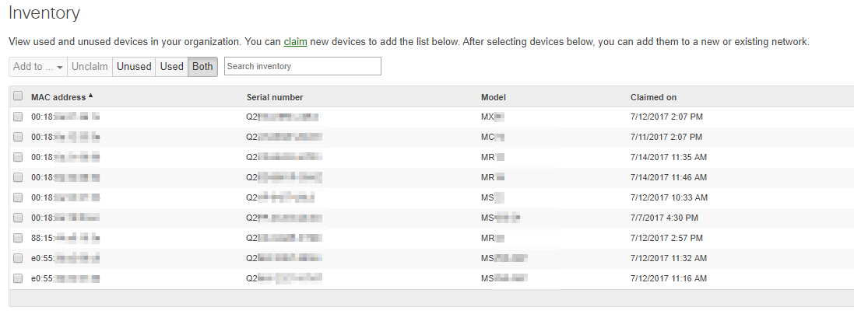Check the device claimed 7/7/2017 4:30 PM
Viewport: 854px width, 328px height.
point(18,218)
